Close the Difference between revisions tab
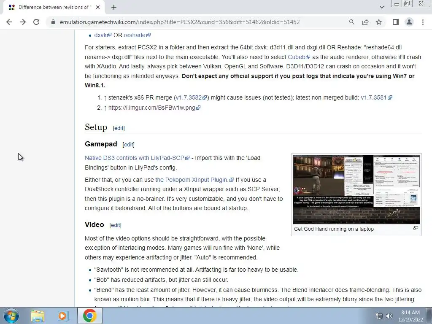 coord(98,7)
